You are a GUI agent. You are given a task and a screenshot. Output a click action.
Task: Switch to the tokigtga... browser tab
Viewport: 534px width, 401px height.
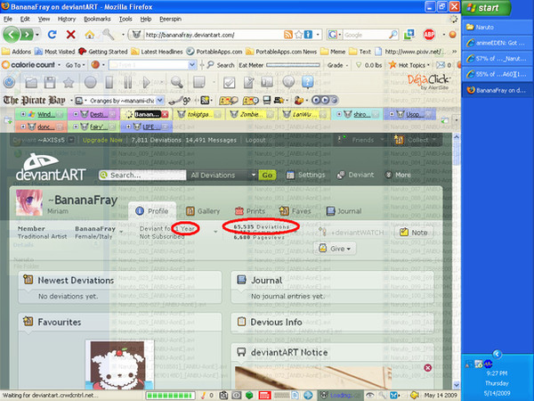(x=198, y=114)
